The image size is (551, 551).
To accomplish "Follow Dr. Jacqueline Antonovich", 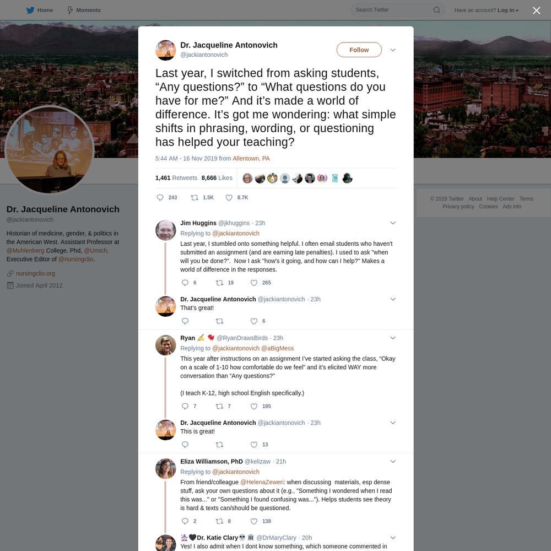I will pyautogui.click(x=359, y=50).
